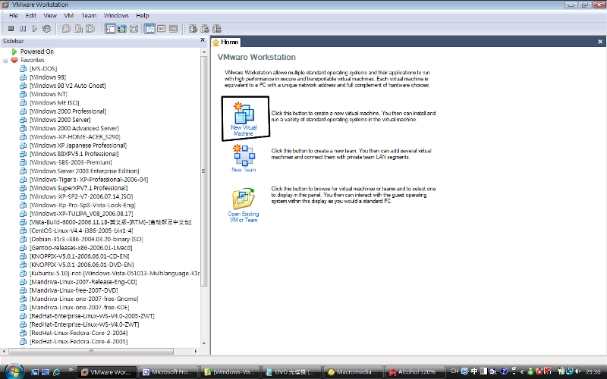The width and height of the screenshot is (607, 379).
Task: Select [KNOPPIX-V5.0.1-2006.06.01-DVD-EN] entry
Action: click(82, 265)
